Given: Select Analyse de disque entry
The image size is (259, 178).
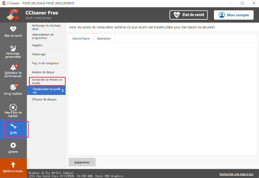Looking at the screenshot, I should click(x=46, y=72).
